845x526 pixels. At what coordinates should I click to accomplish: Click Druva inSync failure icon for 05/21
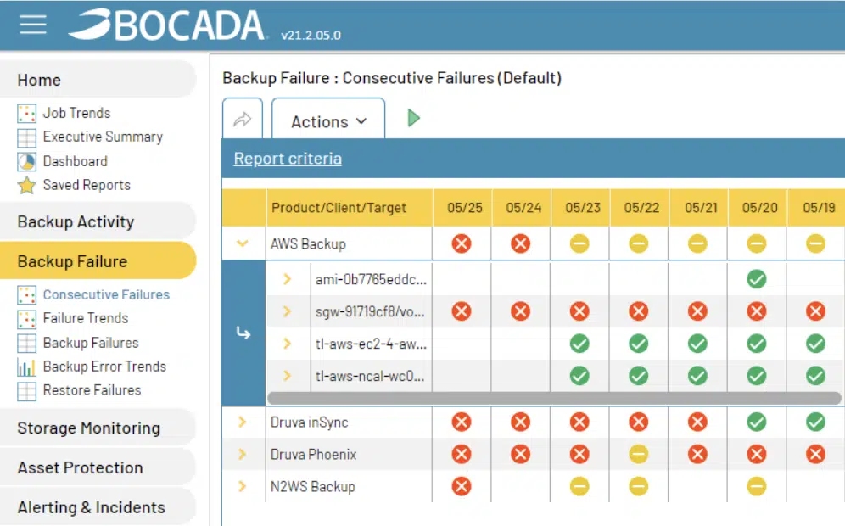(x=697, y=422)
